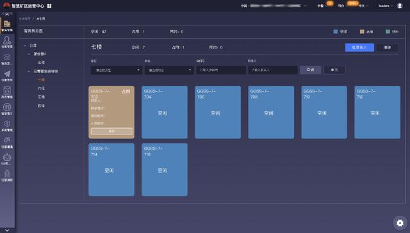This screenshot has height=233, width=410.
Task: Click the blue idle legend swatch
Action: 336,31
